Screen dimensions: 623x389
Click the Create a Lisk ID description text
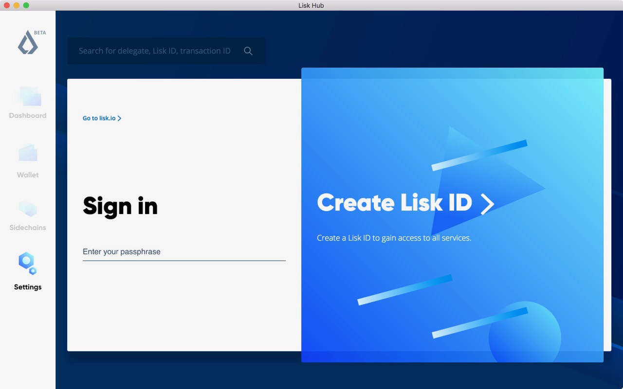pyautogui.click(x=394, y=238)
